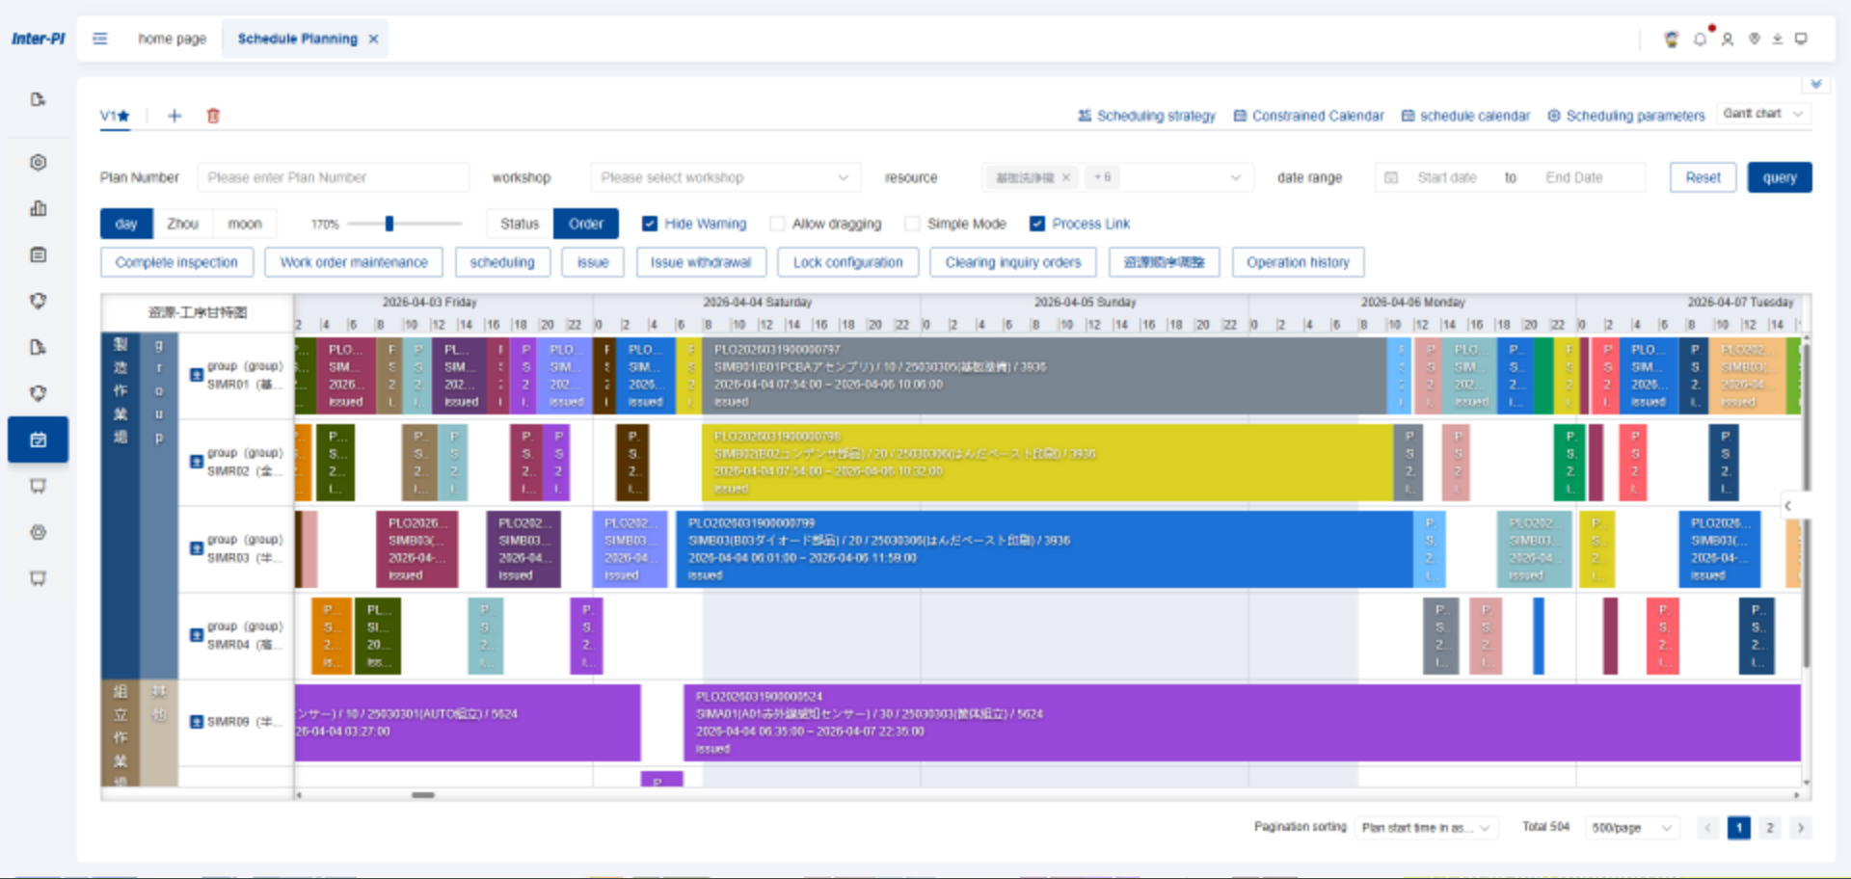Click the monitor display icon in the header
The image size is (1851, 879).
[1801, 39]
